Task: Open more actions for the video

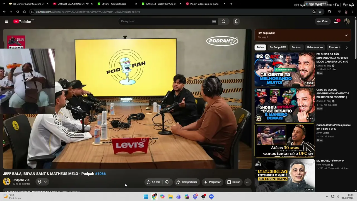Action: (x=248, y=182)
